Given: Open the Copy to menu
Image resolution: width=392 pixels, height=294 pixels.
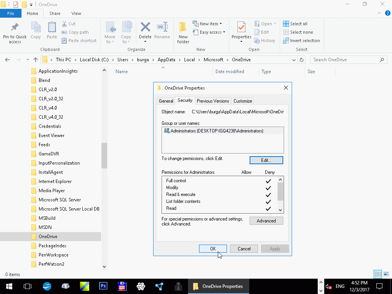Looking at the screenshot, I should [x=126, y=33].
